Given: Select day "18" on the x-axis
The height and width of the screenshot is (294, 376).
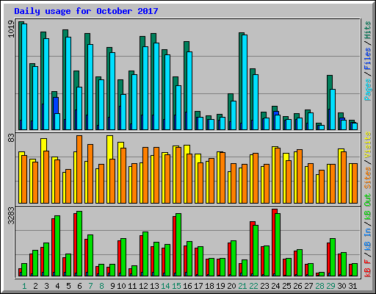Looking at the screenshot, I should (x=209, y=286).
